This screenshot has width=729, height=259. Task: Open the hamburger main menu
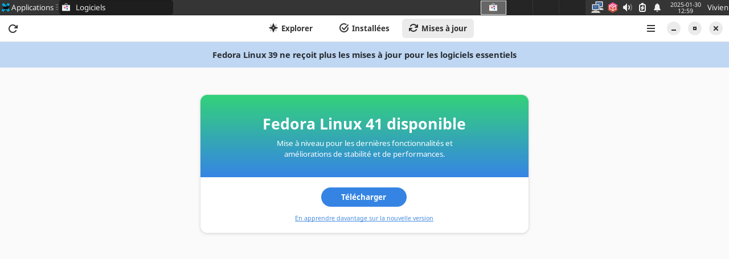click(x=651, y=28)
